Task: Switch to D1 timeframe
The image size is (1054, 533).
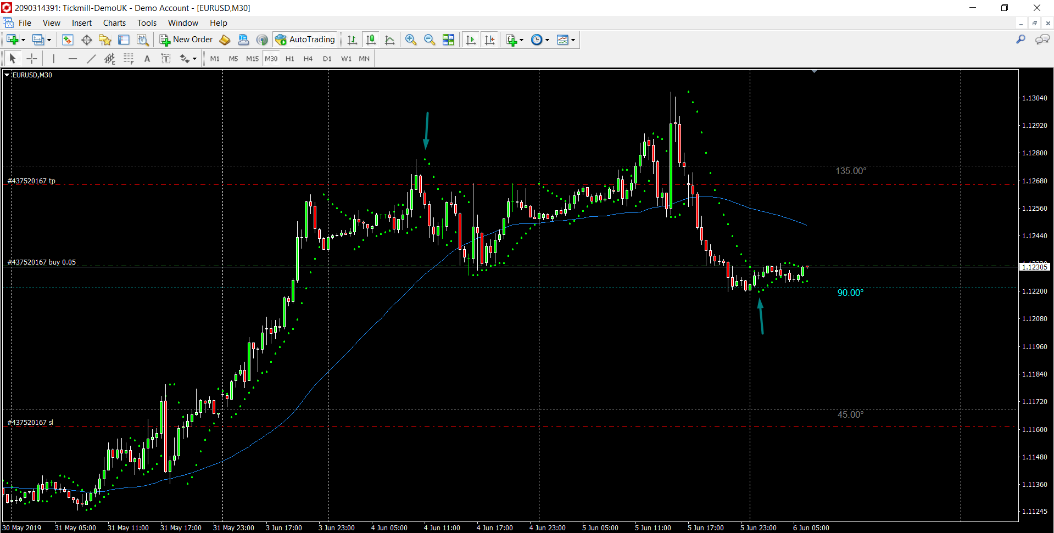Action: coord(327,59)
